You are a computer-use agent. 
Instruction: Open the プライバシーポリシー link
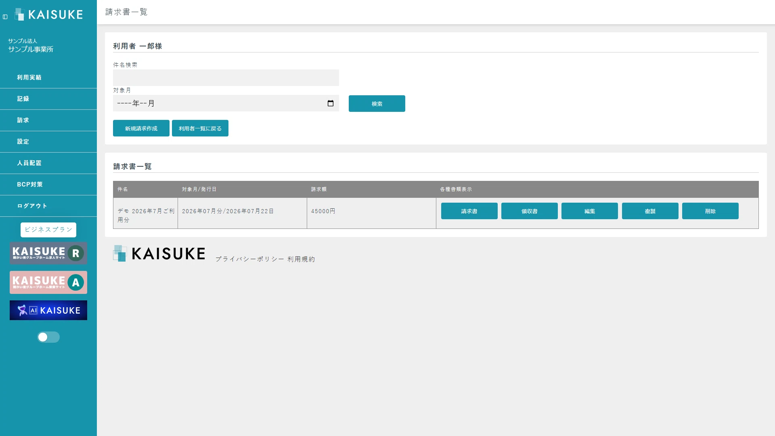250,259
